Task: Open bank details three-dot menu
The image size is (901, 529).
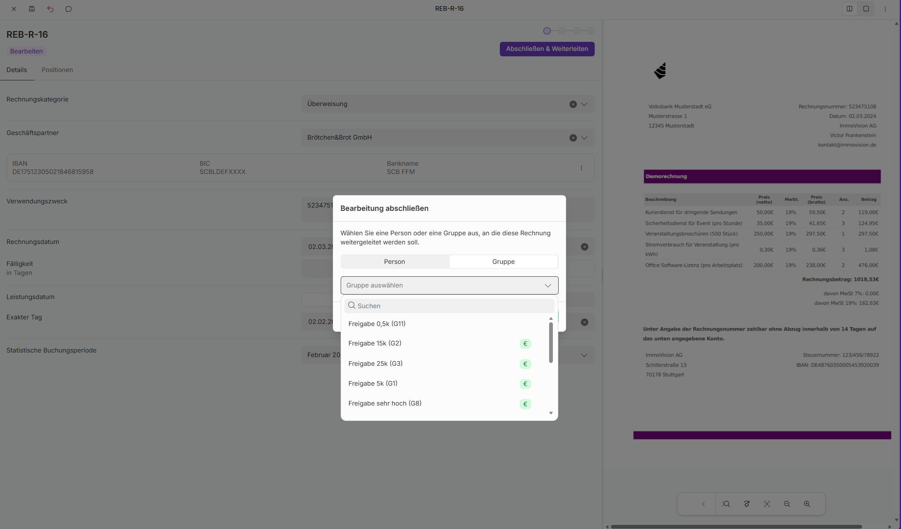Action: click(x=581, y=168)
